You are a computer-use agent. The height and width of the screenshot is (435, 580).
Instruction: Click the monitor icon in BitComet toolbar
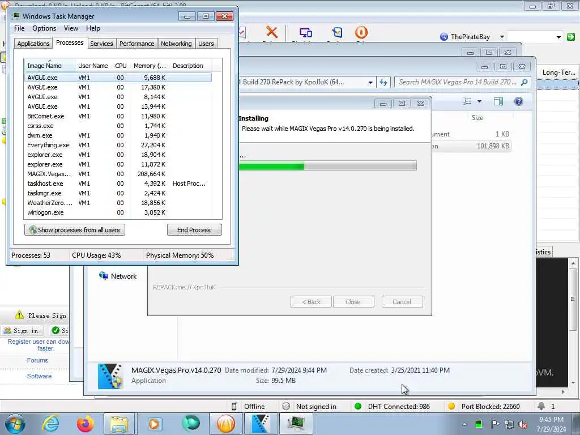(305, 32)
